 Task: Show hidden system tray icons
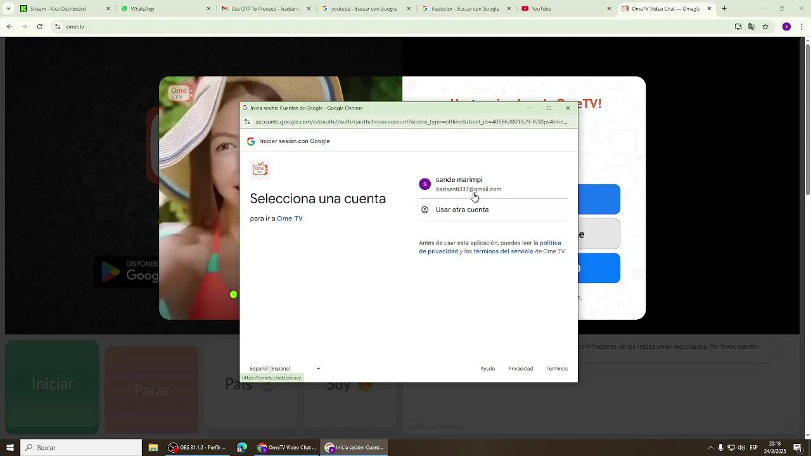point(710,448)
